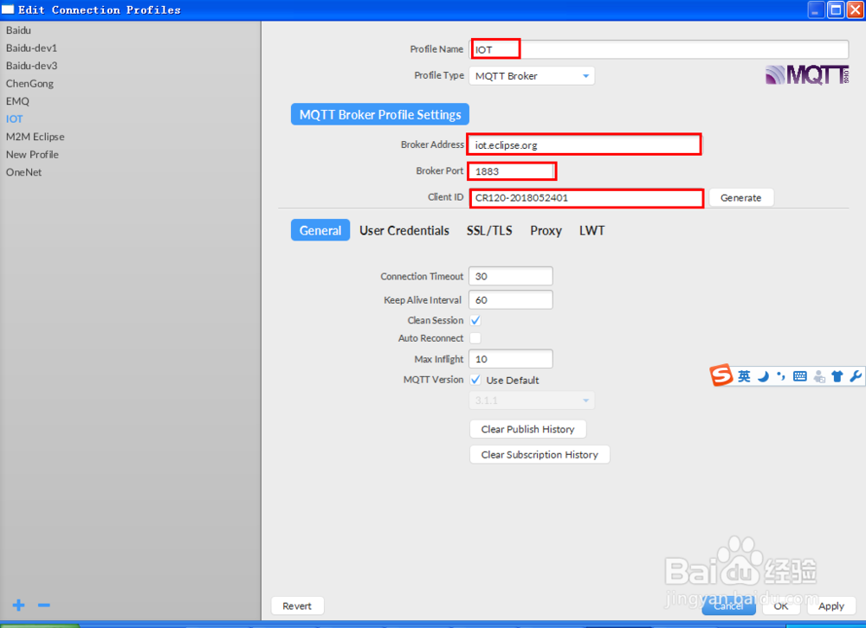Open the User Credentials tab
Image resolution: width=866 pixels, height=628 pixels.
click(404, 230)
